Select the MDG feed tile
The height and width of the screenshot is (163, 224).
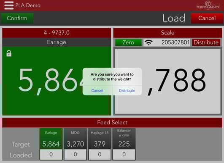coord(75,139)
